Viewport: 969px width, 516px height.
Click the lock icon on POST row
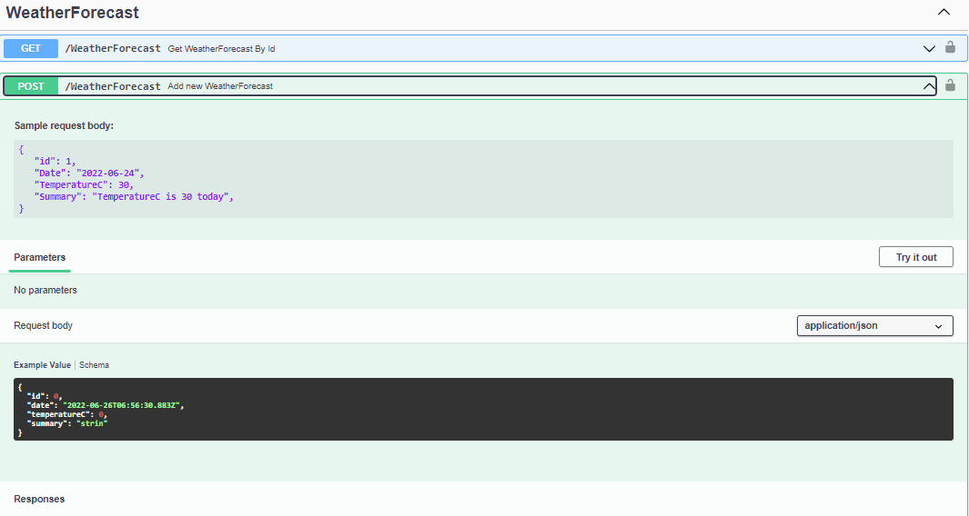(x=950, y=85)
